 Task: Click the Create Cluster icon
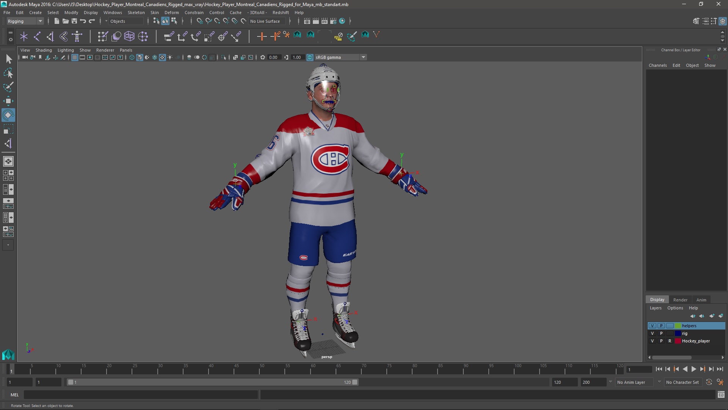(x=143, y=36)
